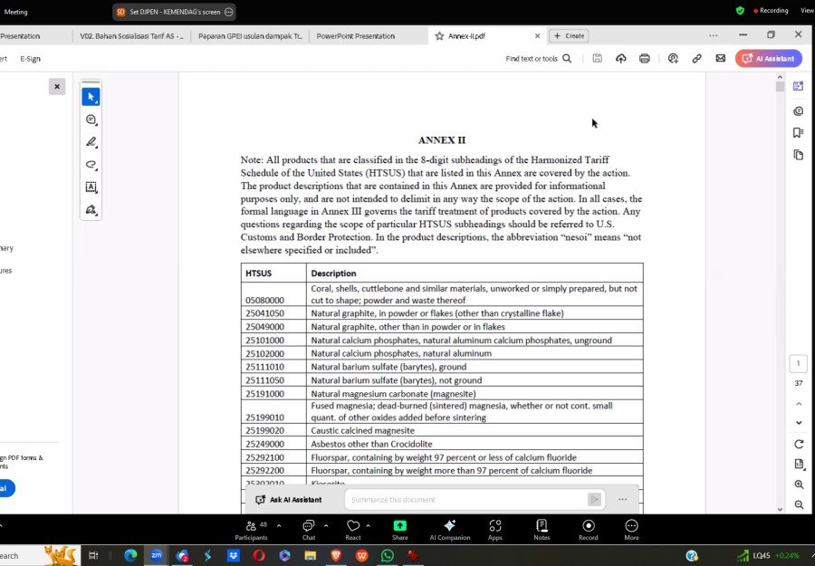Copy a share link to the file
This screenshot has height=566, width=815.
697,59
